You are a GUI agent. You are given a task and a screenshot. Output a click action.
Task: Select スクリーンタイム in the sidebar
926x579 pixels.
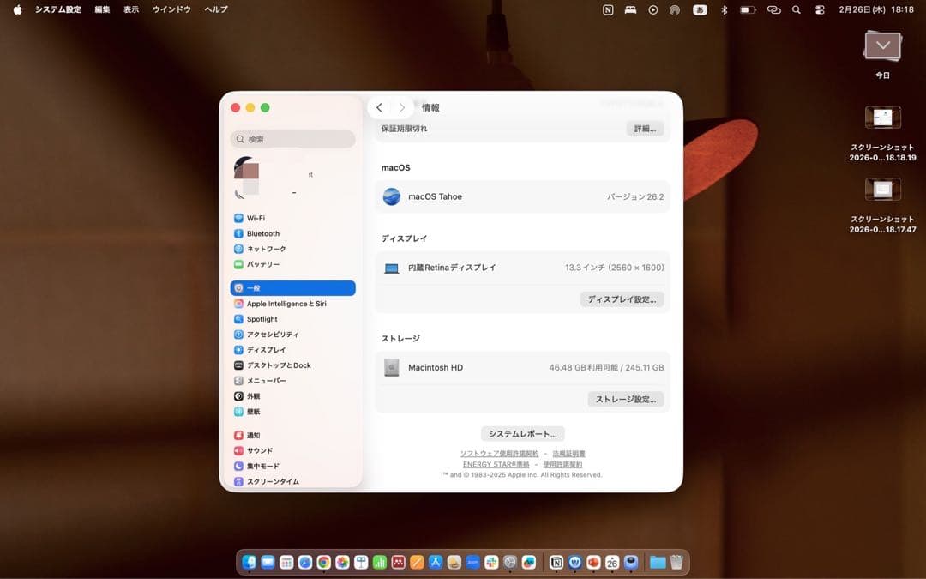tap(292, 481)
